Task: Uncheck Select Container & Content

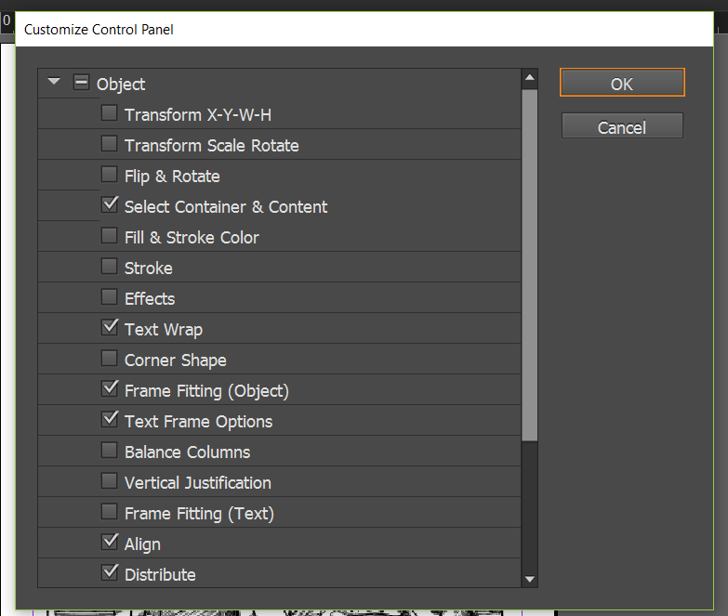Action: (x=109, y=205)
